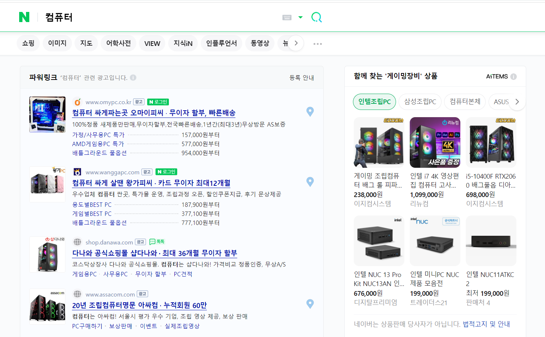Switch to the 이미지 tab
Viewport: 545px width, 337px height.
58,43
